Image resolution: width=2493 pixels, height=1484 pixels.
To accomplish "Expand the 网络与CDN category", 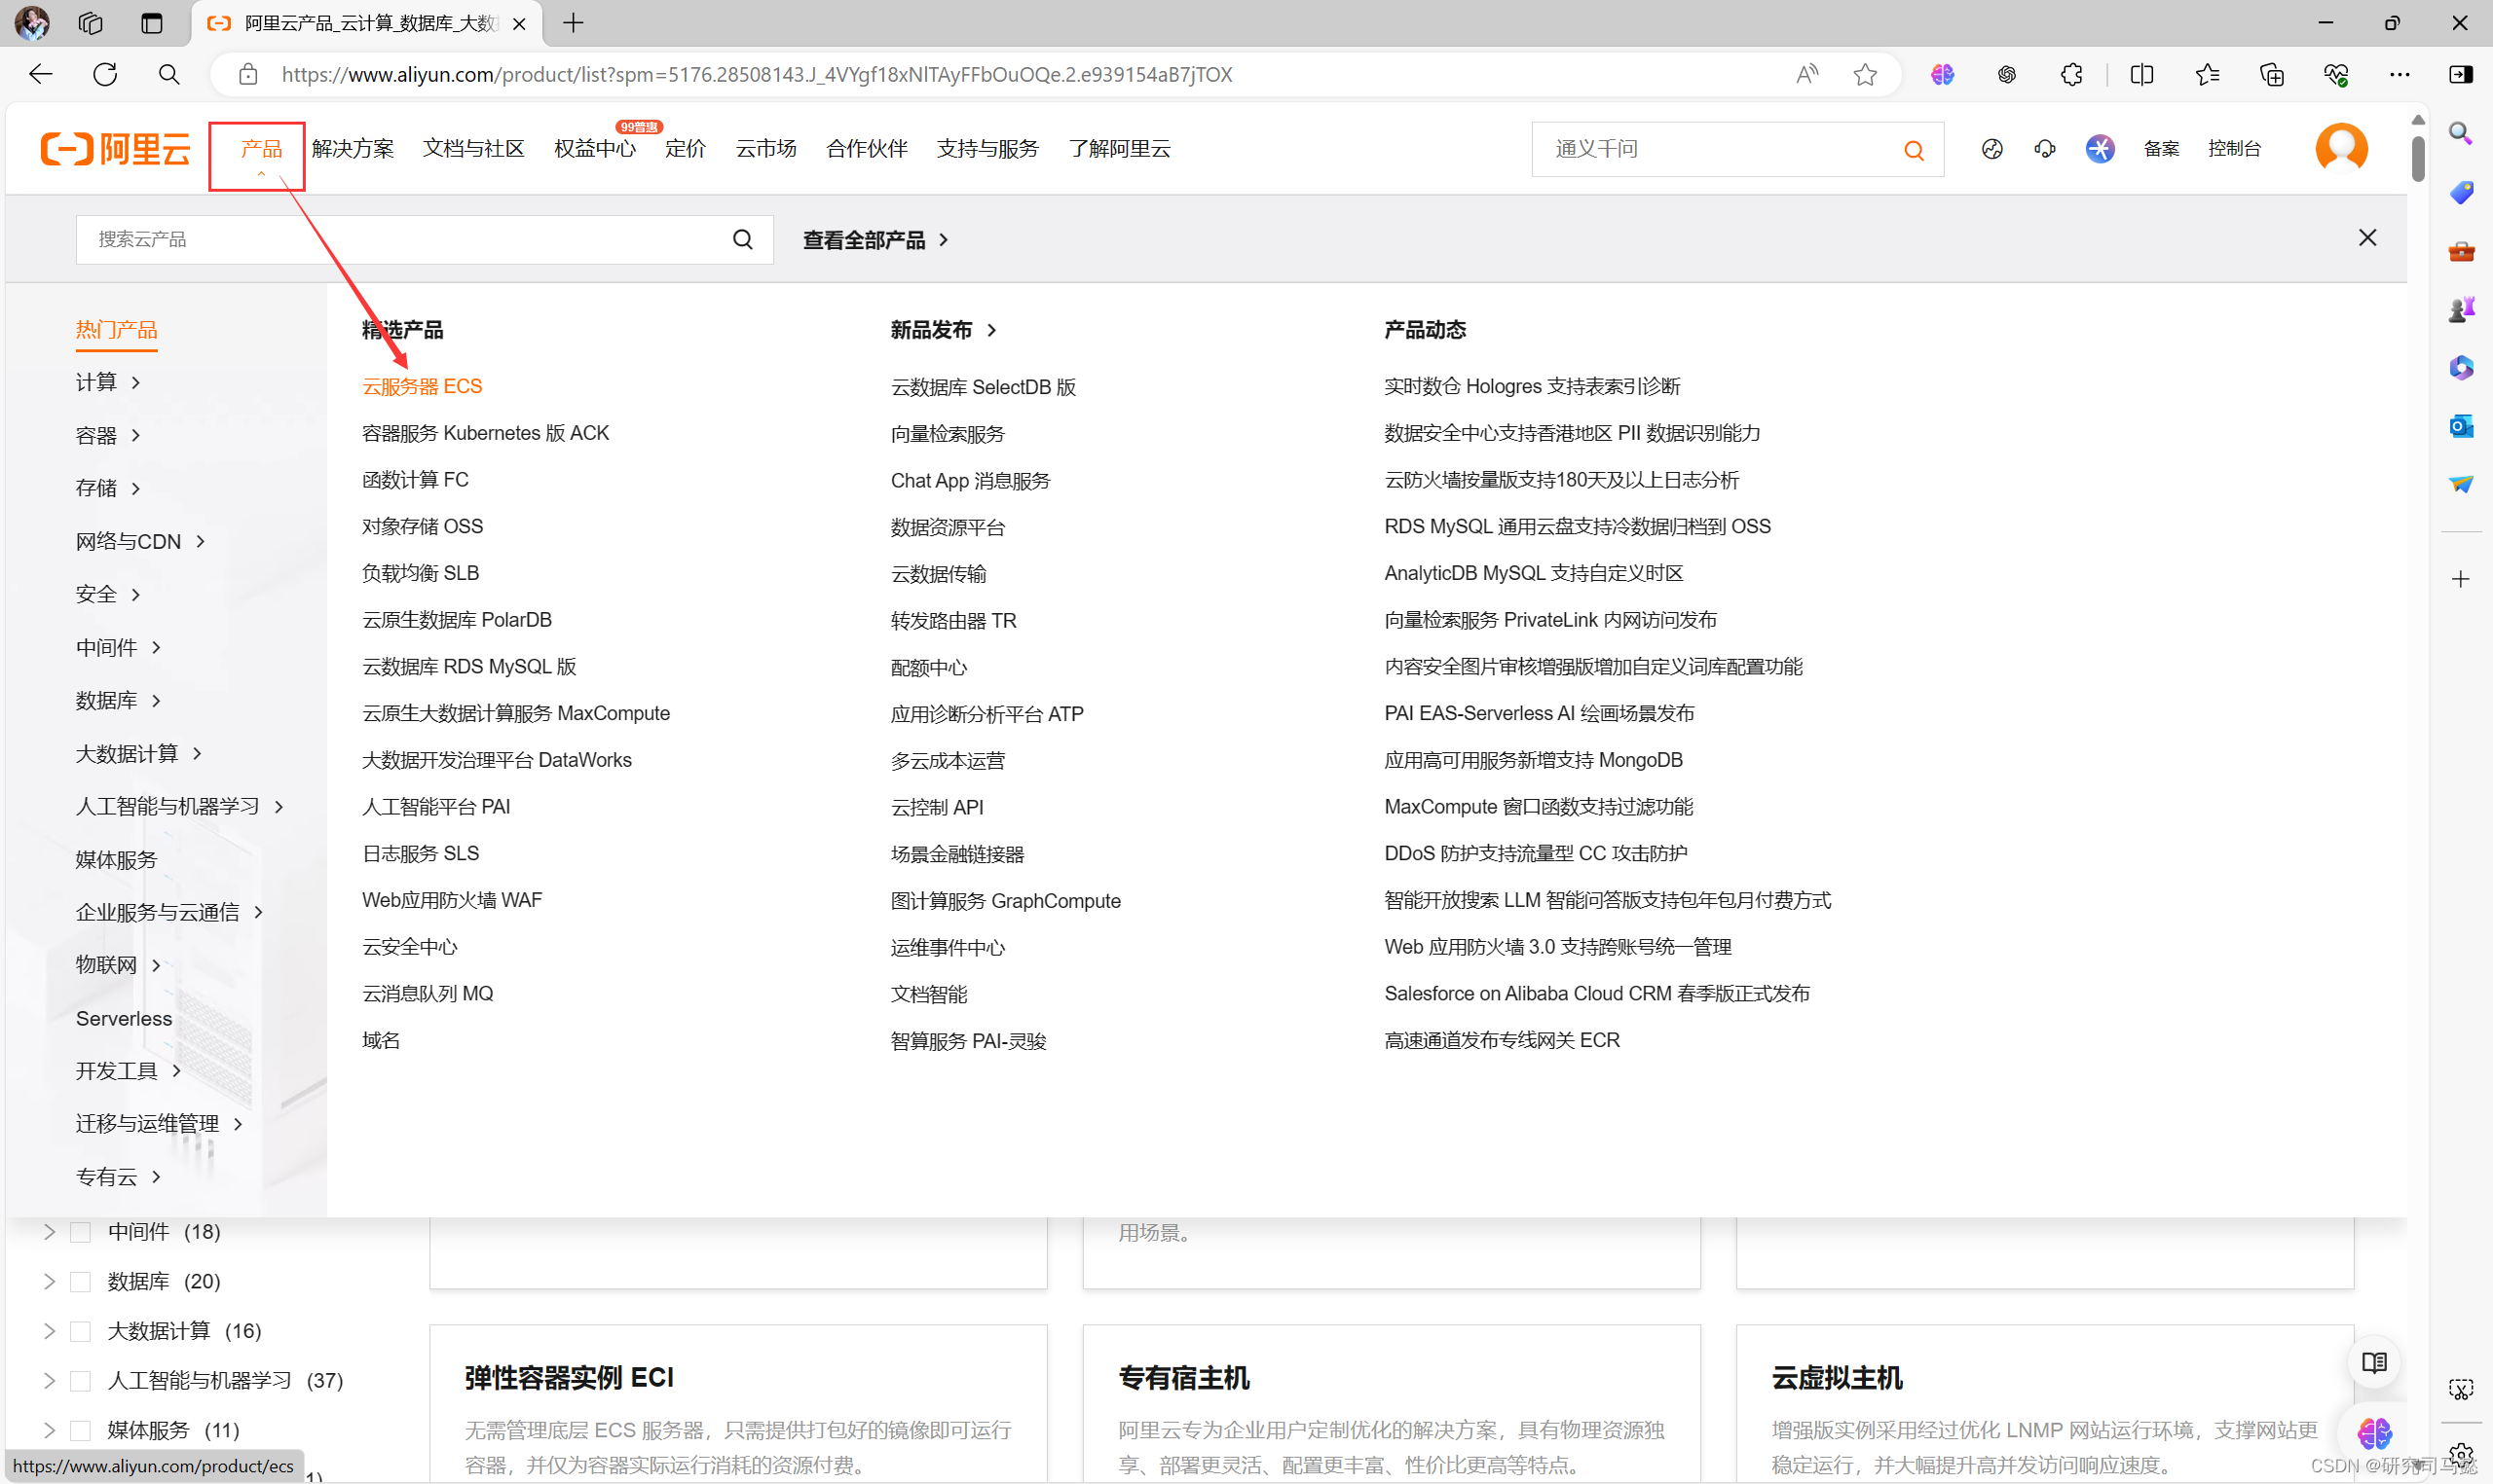I will (x=140, y=541).
